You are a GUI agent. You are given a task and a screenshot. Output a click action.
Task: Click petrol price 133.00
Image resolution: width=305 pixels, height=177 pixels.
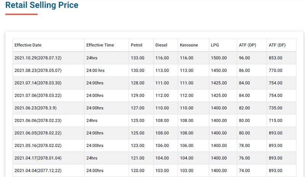138,58
